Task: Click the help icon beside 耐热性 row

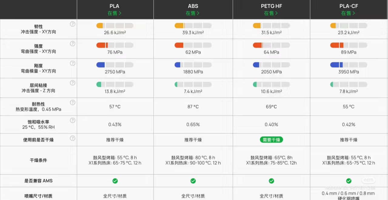Action: coord(72,102)
